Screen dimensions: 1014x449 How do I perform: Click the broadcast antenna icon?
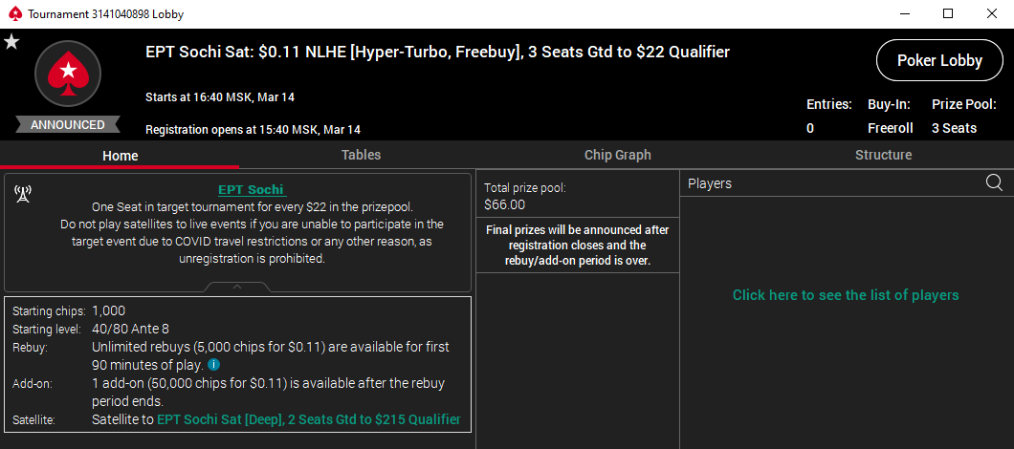[x=23, y=194]
